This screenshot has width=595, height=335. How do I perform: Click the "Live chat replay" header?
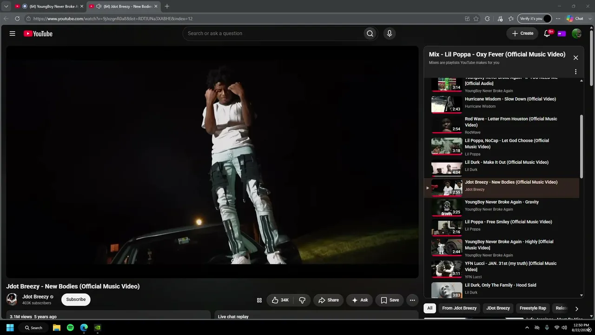233,317
